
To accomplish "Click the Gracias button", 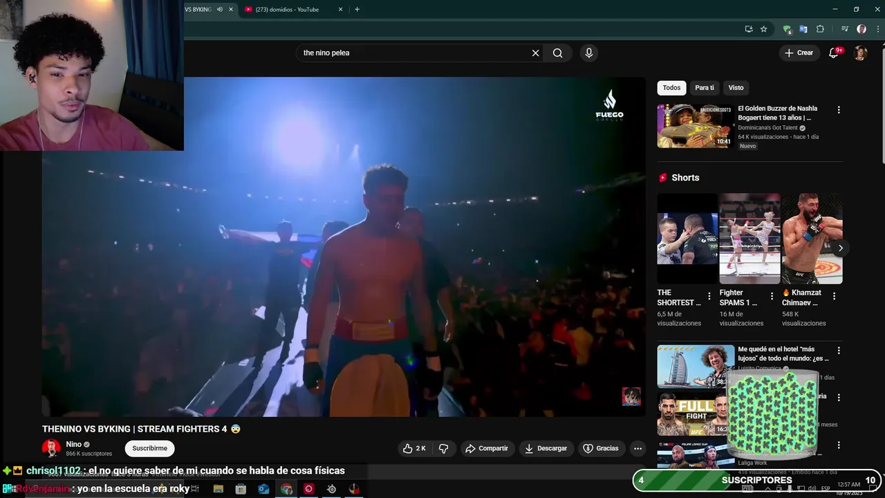I will point(601,448).
